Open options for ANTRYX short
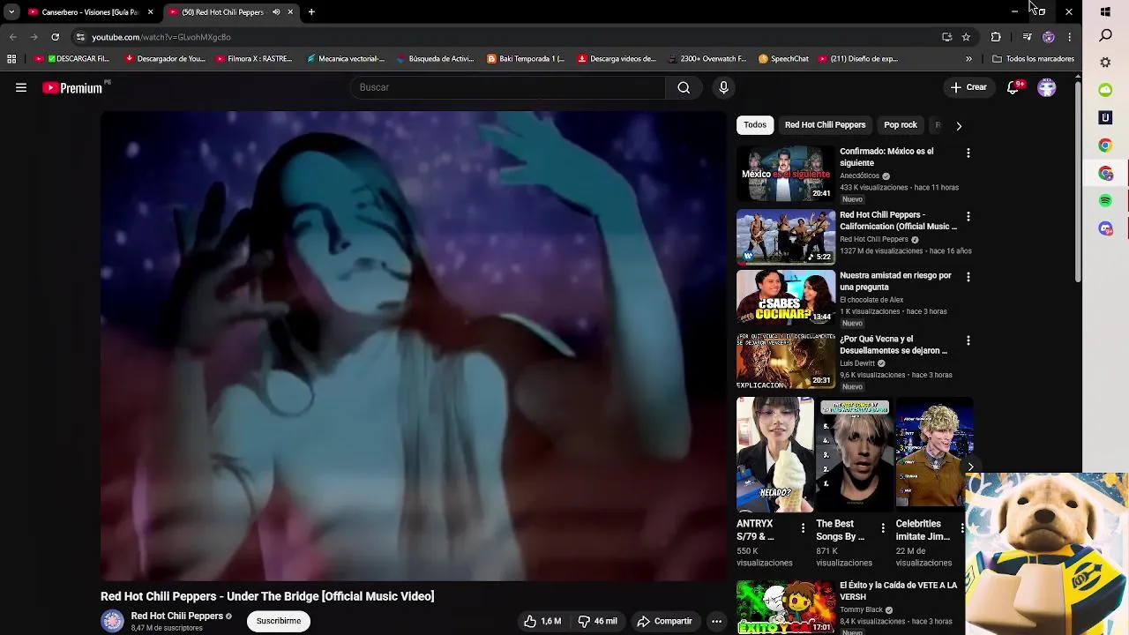Viewport: 1129px width, 635px height. [x=803, y=528]
